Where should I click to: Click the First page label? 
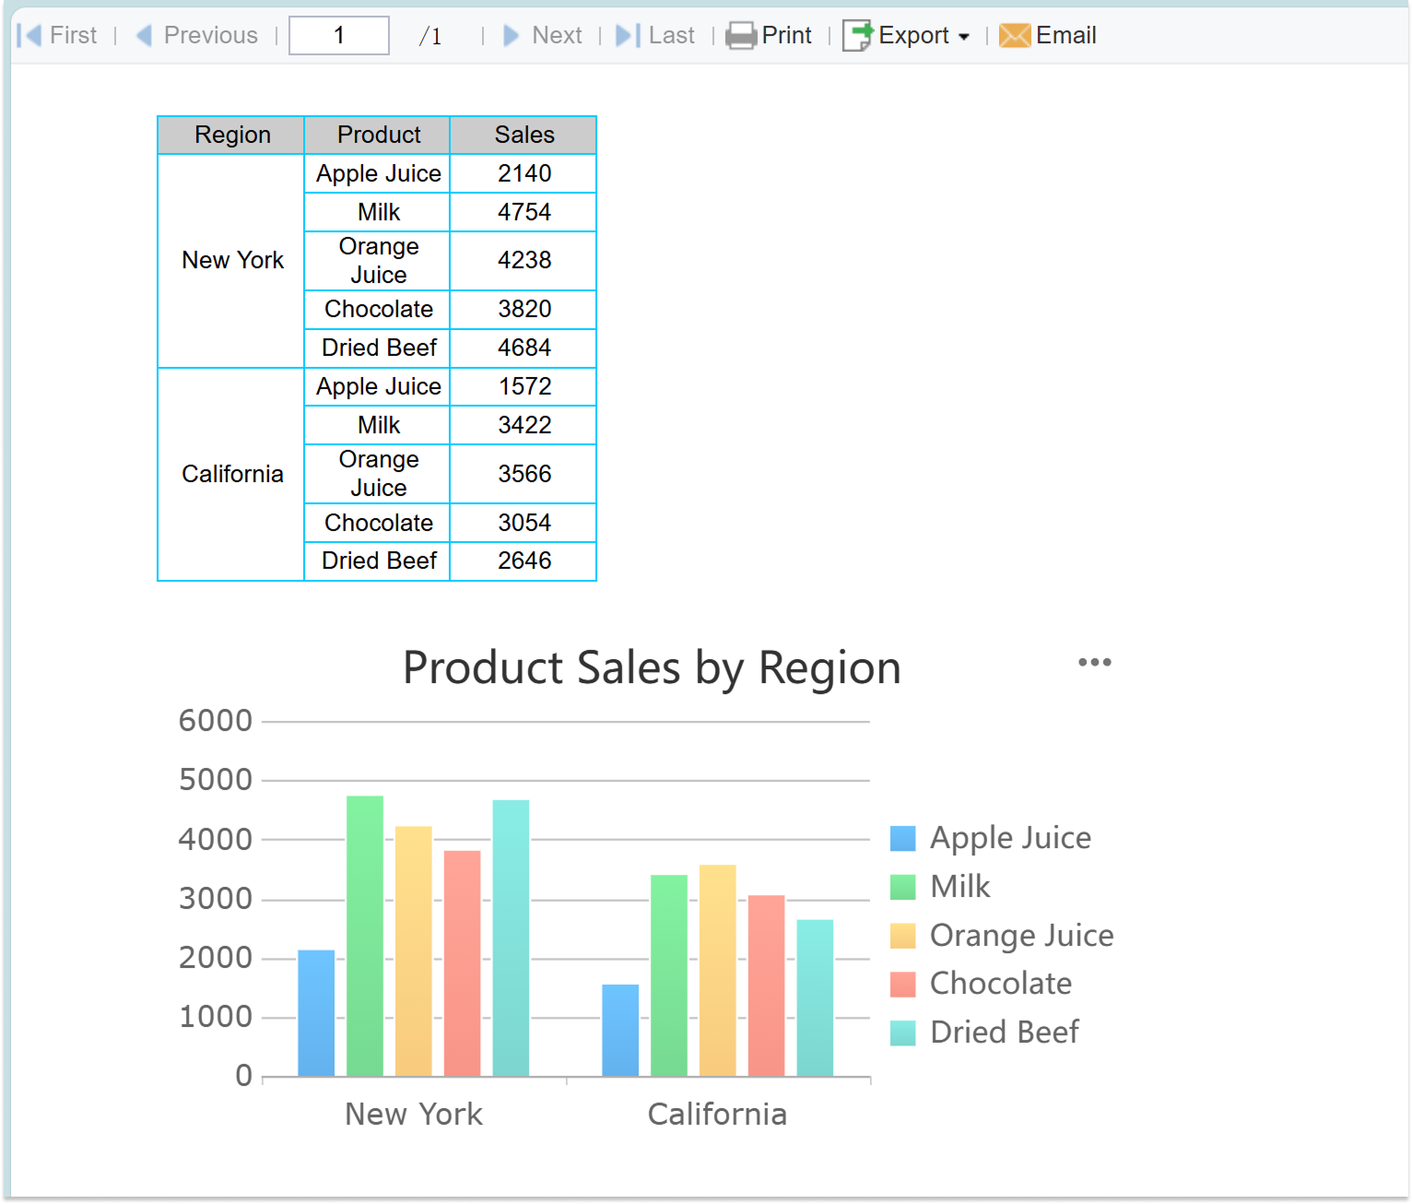click(x=73, y=36)
